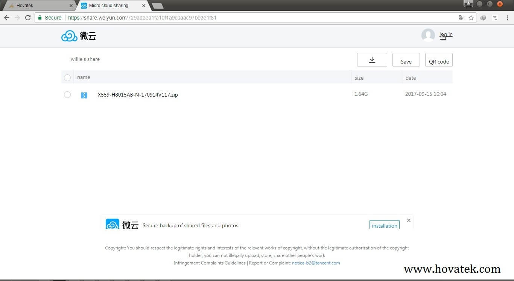Go back using browser back arrow

[7, 18]
